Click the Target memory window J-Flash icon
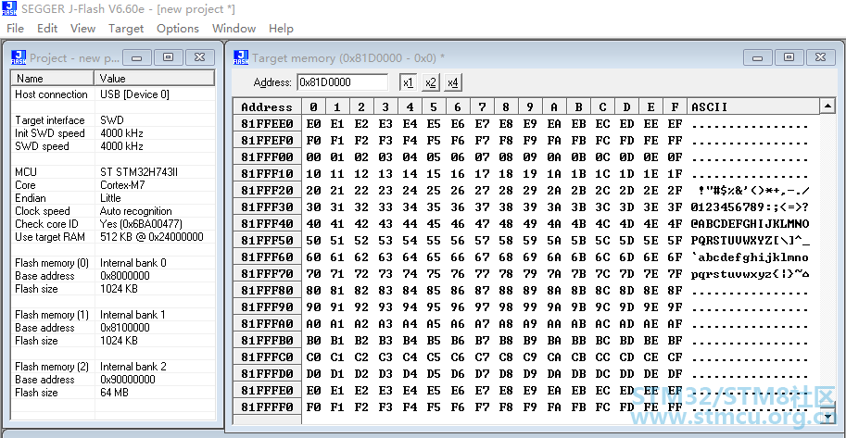 (241, 57)
